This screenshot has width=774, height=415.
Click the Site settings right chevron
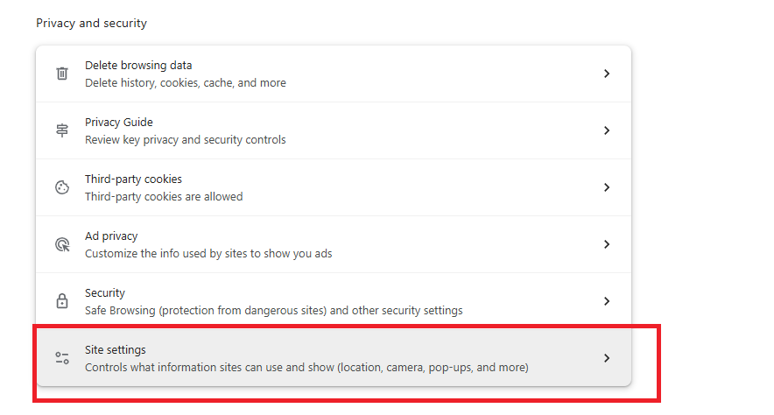pyautogui.click(x=607, y=358)
